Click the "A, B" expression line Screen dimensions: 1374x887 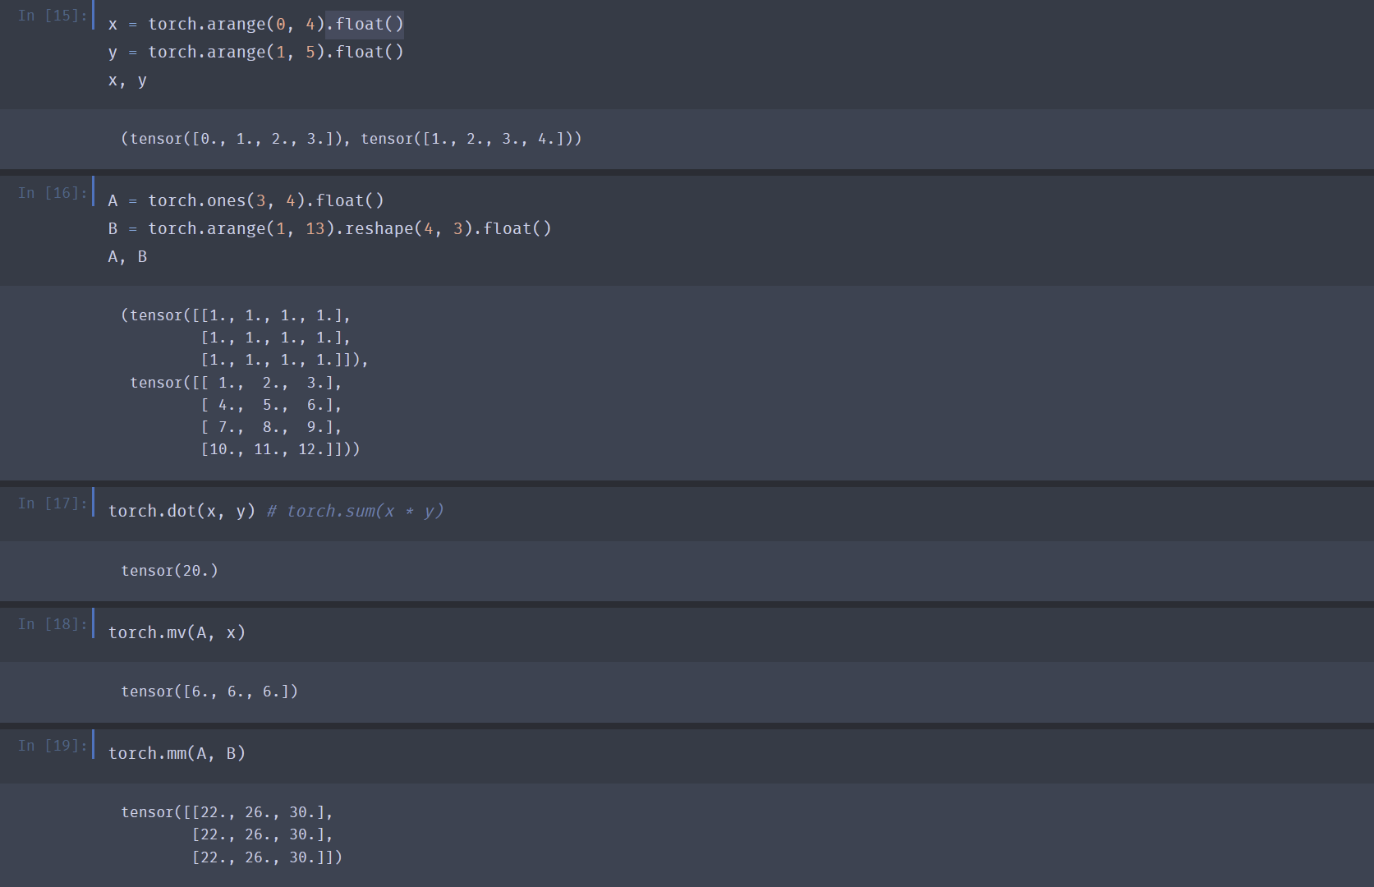(x=127, y=257)
